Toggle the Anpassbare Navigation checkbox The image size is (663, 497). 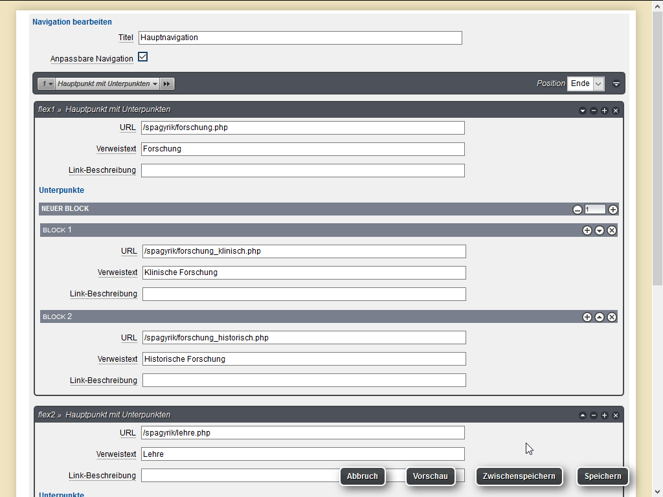143,57
